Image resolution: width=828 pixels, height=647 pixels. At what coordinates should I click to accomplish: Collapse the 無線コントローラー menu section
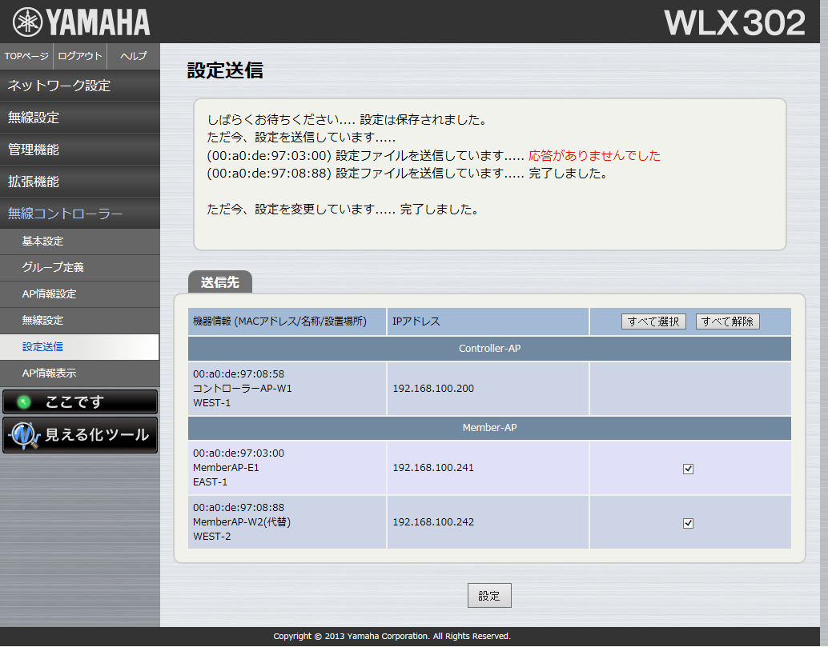tap(80, 214)
